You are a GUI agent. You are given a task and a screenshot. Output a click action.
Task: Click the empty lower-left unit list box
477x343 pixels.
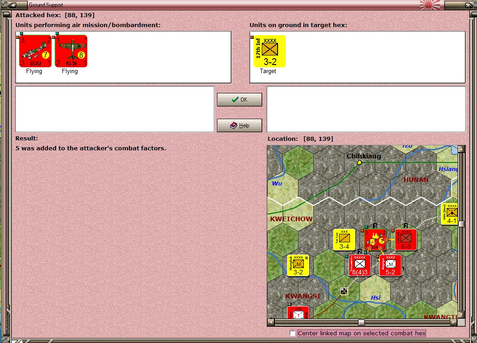coord(115,109)
